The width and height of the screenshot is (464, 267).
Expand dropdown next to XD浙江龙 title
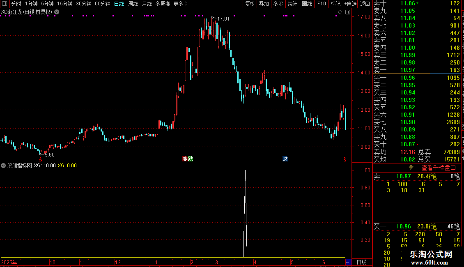[x=57, y=12]
